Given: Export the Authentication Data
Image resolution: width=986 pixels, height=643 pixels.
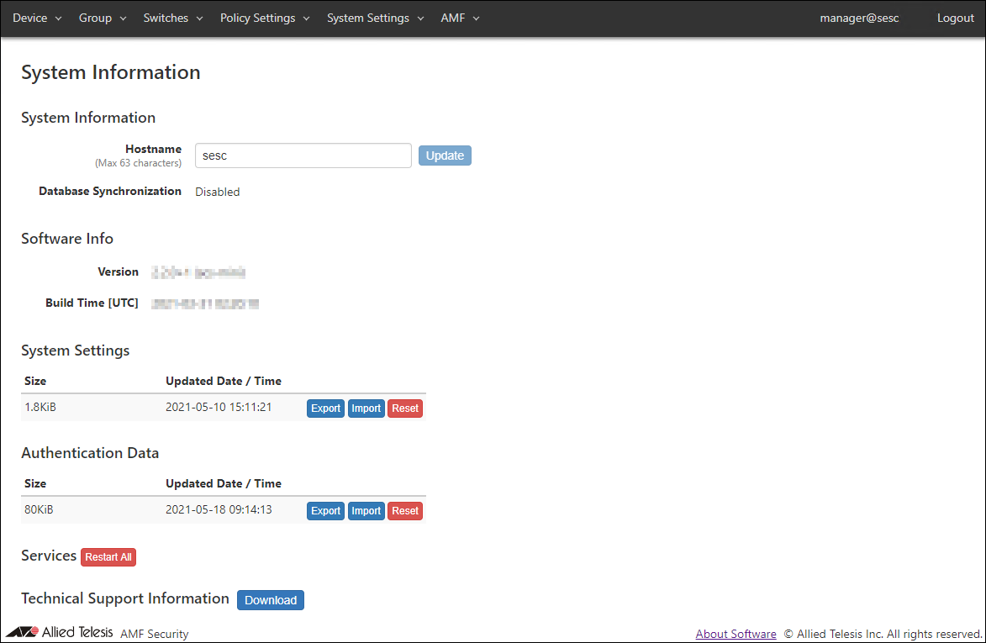Looking at the screenshot, I should (x=325, y=511).
